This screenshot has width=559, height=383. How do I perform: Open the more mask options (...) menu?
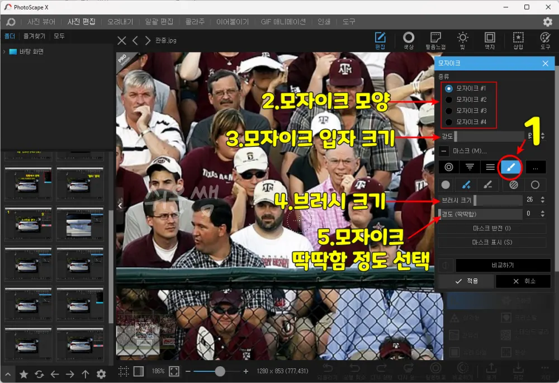pyautogui.click(x=535, y=167)
